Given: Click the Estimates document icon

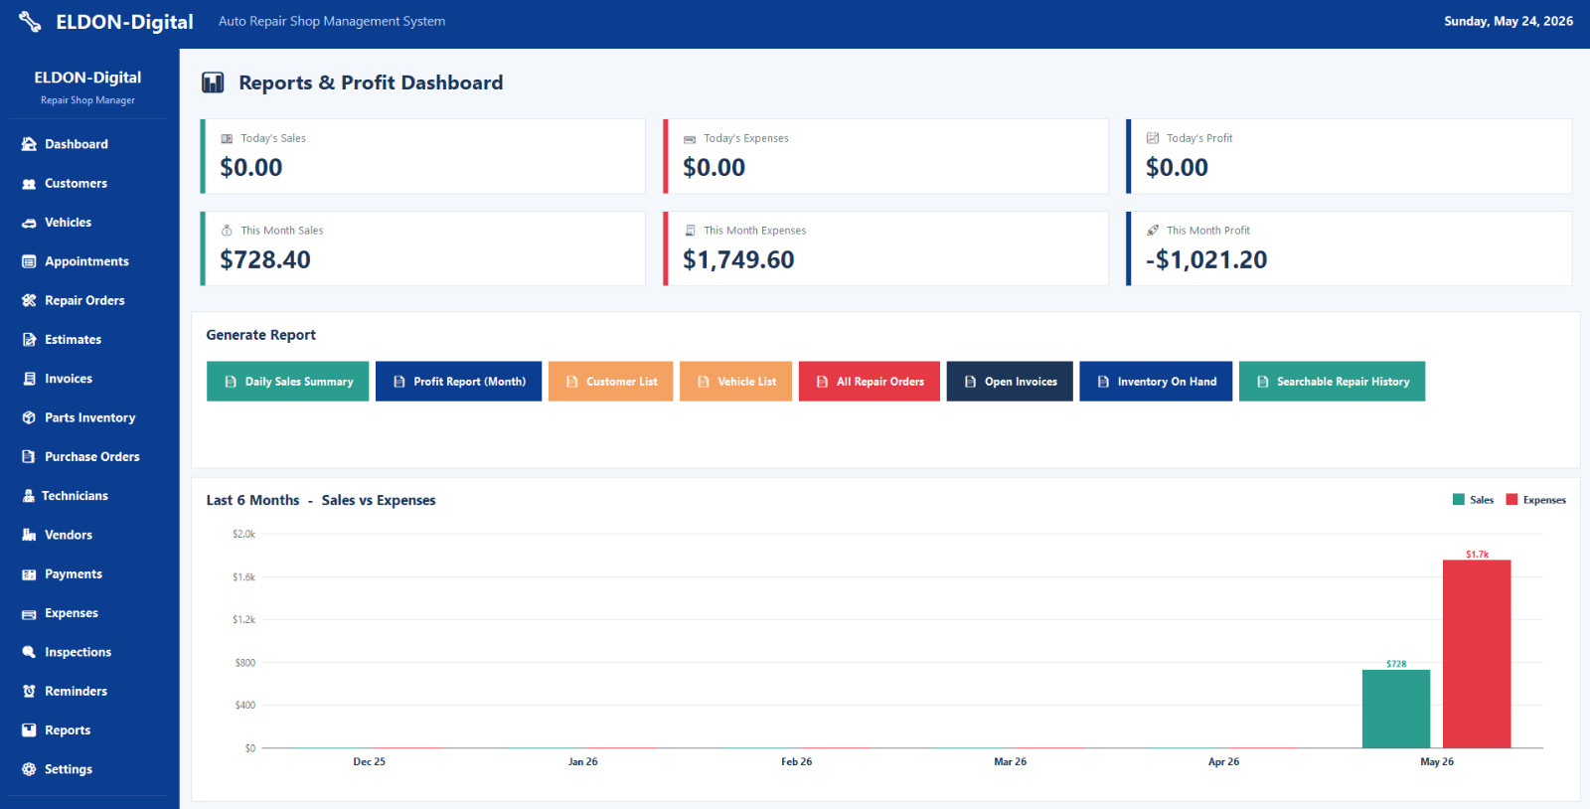Looking at the screenshot, I should (29, 340).
